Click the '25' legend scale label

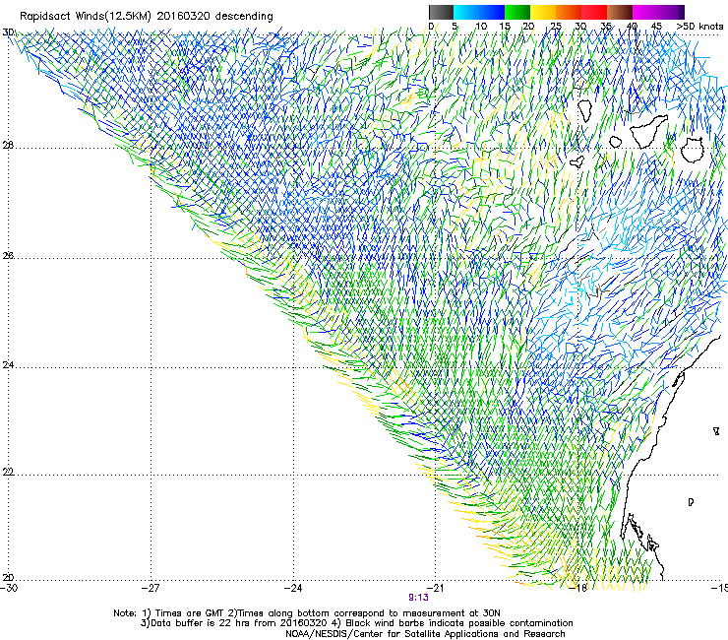tap(556, 26)
